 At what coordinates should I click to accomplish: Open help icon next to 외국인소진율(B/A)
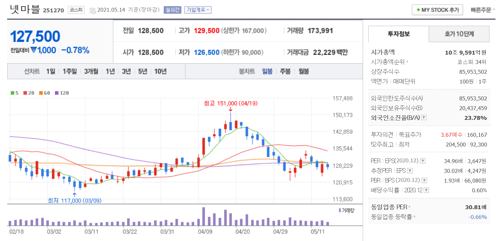424,118
